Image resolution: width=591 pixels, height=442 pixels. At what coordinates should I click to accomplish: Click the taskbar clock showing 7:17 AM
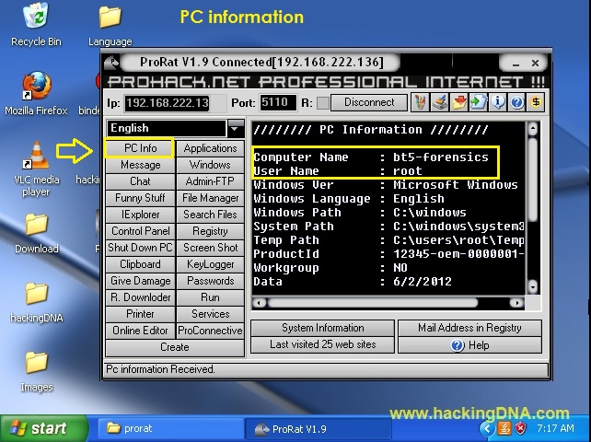click(x=555, y=428)
